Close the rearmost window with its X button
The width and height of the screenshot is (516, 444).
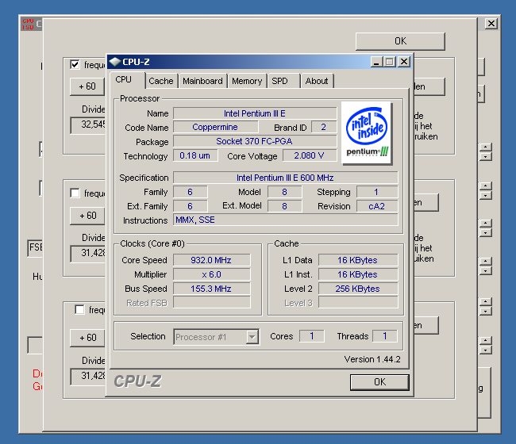click(x=491, y=24)
